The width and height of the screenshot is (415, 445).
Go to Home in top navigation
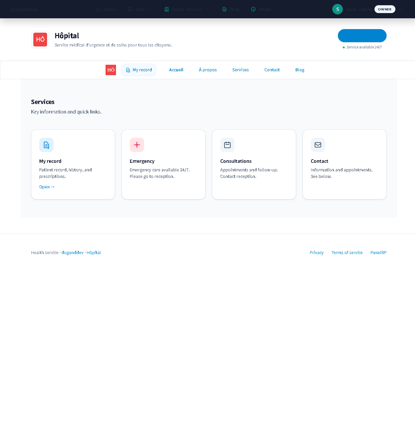(x=106, y=9)
